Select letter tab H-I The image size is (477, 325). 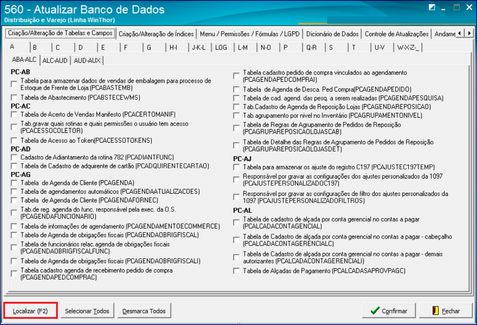177,47
